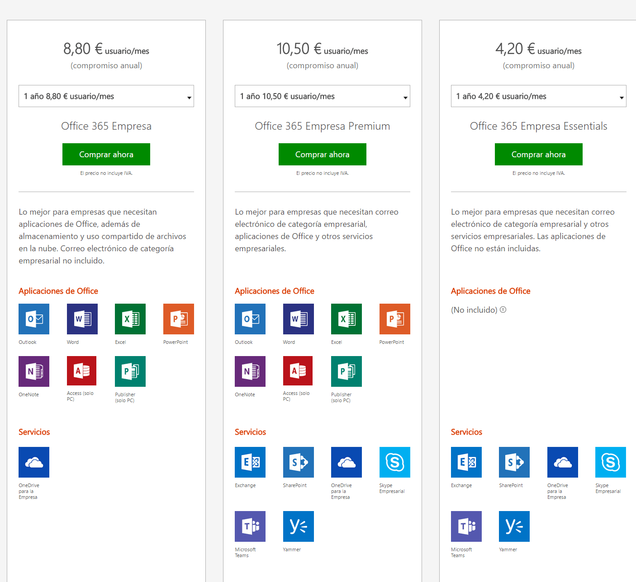636x582 pixels.
Task: Click the Microsoft Teams icon under Empresa Premium
Action: [250, 526]
